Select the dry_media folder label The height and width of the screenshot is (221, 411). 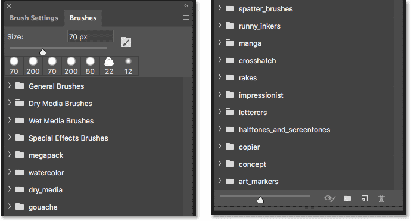[x=45, y=190]
